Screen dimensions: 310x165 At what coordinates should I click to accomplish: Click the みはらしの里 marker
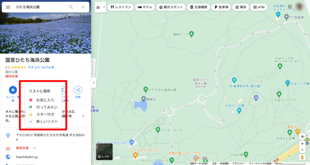click(239, 111)
